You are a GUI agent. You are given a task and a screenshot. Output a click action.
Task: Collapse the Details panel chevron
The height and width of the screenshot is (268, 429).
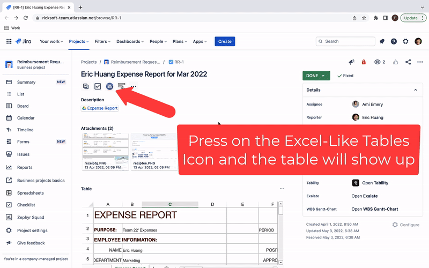tap(415, 90)
